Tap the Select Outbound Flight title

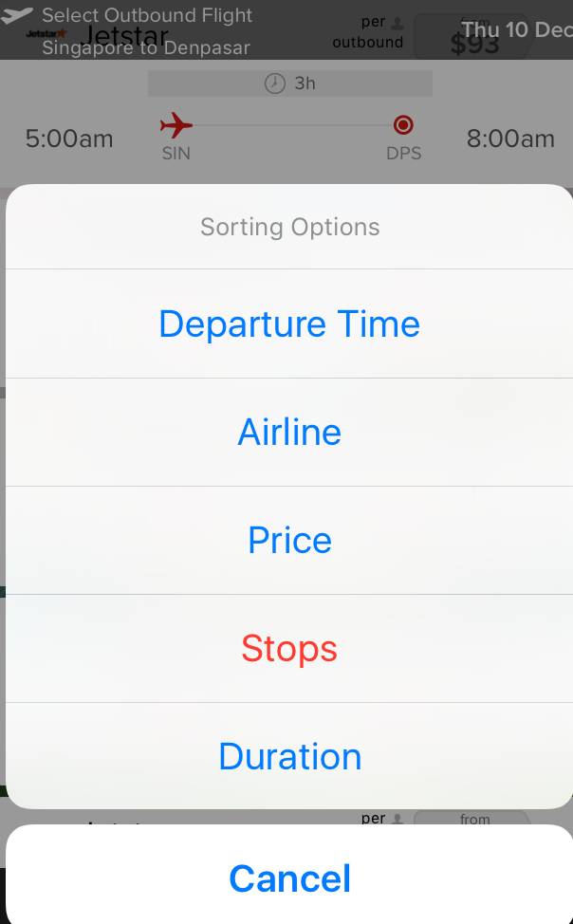coord(147,15)
